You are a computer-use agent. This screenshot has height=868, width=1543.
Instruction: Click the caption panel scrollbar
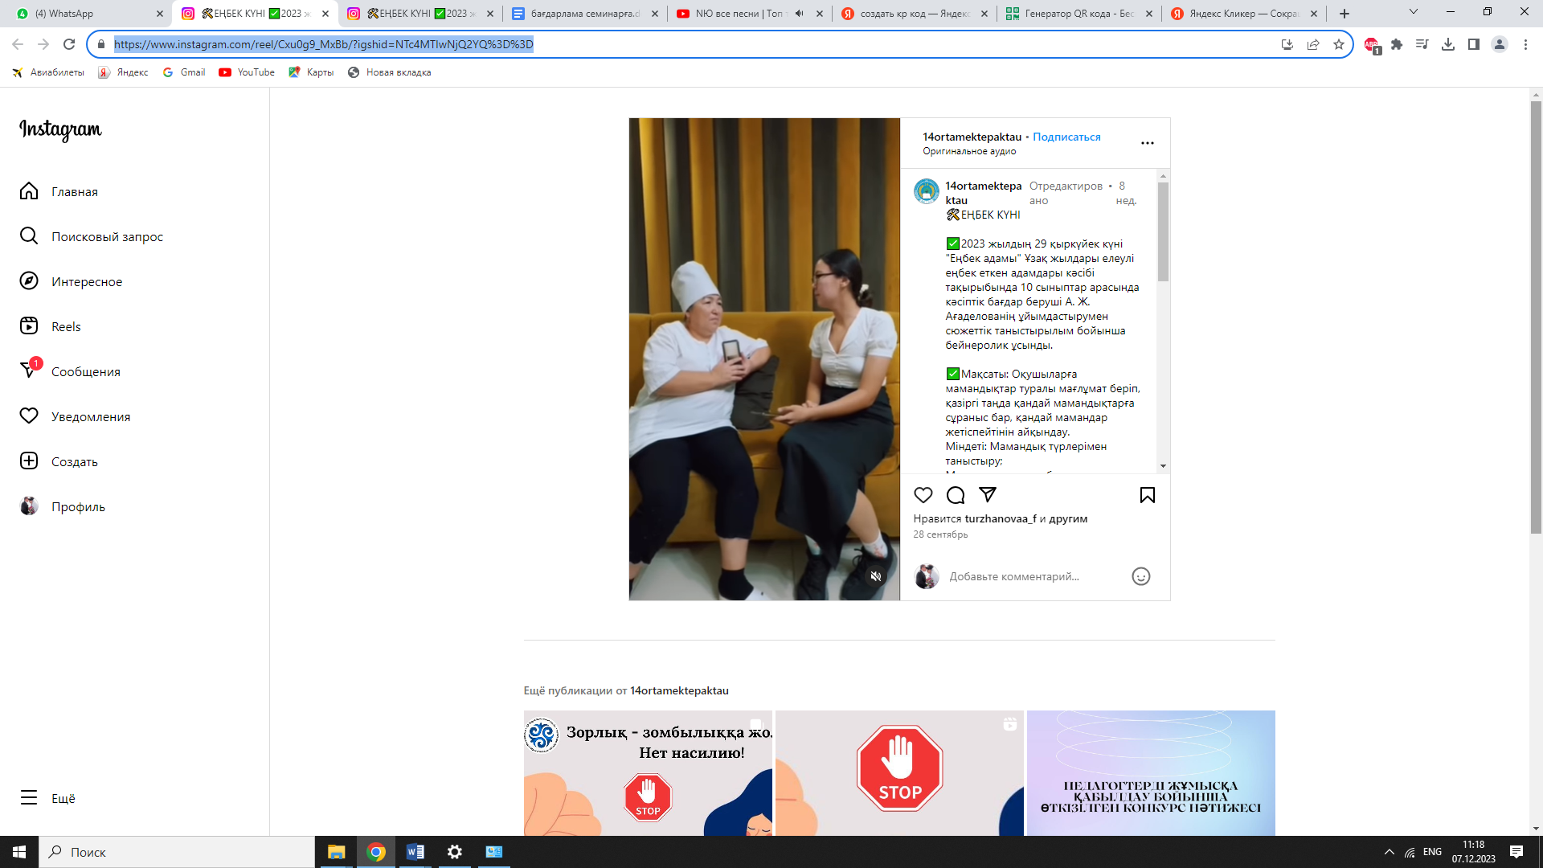(x=1163, y=231)
